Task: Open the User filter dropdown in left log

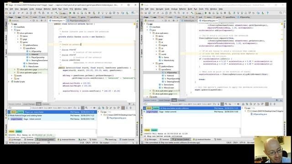Action: [48, 108]
